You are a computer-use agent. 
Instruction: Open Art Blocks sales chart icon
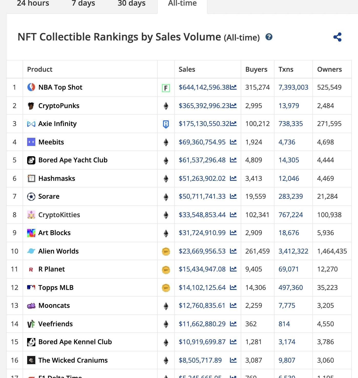point(233,233)
